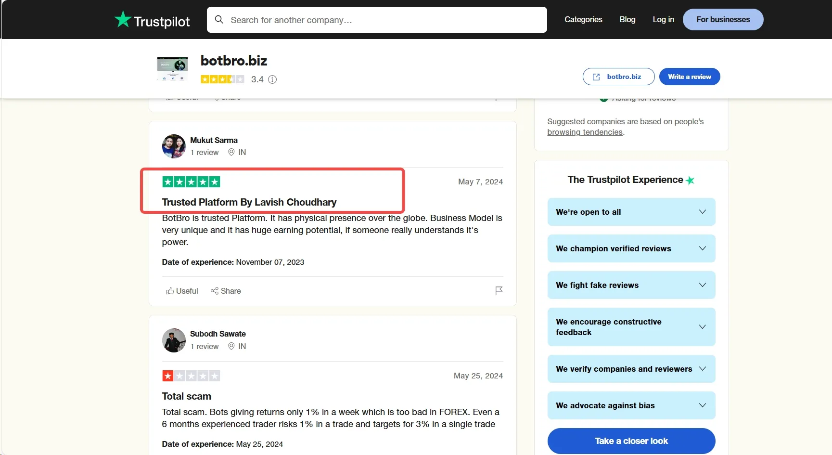
Task: Click the location pin icon under Subodh Sawate
Action: (x=231, y=346)
